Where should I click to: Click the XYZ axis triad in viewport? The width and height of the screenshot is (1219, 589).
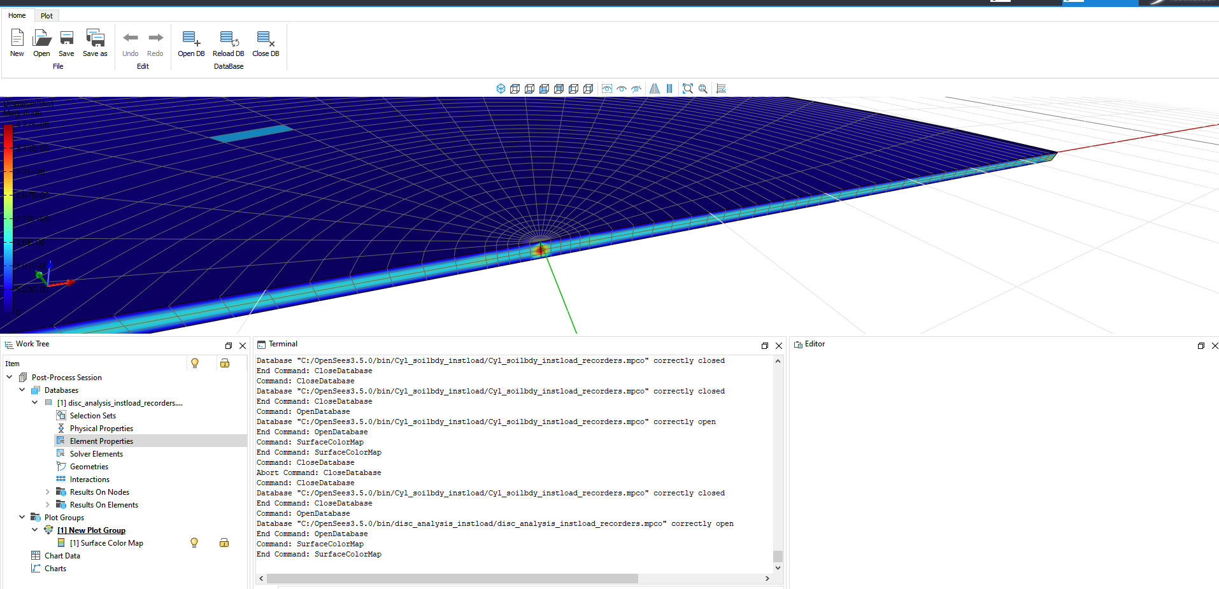[x=54, y=275]
